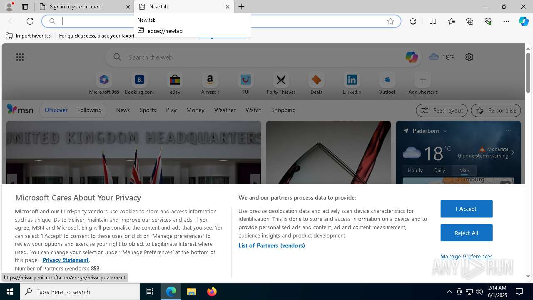Open the Outlook shortcut
The width and height of the screenshot is (533, 300).
point(387,84)
